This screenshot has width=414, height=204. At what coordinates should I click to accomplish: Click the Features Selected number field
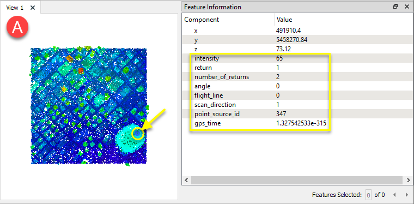tap(368, 195)
